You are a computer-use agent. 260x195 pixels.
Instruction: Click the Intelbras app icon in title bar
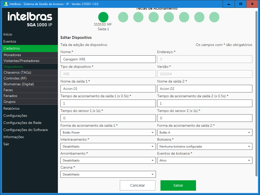click(6, 4)
